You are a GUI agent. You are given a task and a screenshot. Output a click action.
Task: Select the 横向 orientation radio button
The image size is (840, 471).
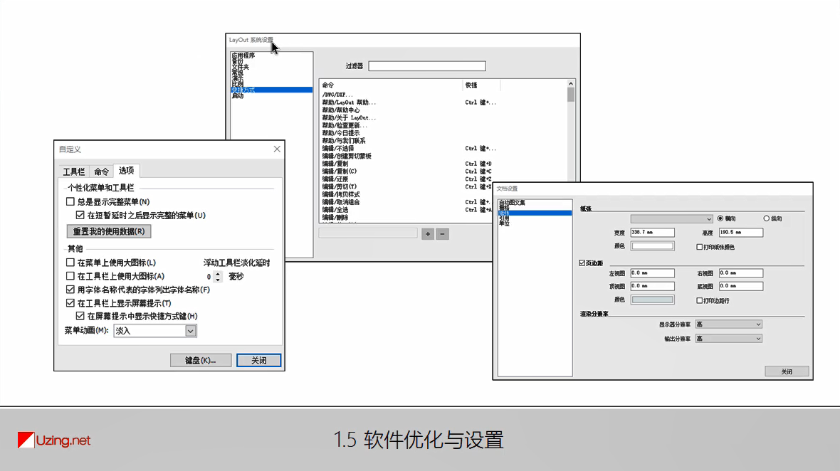[721, 218]
